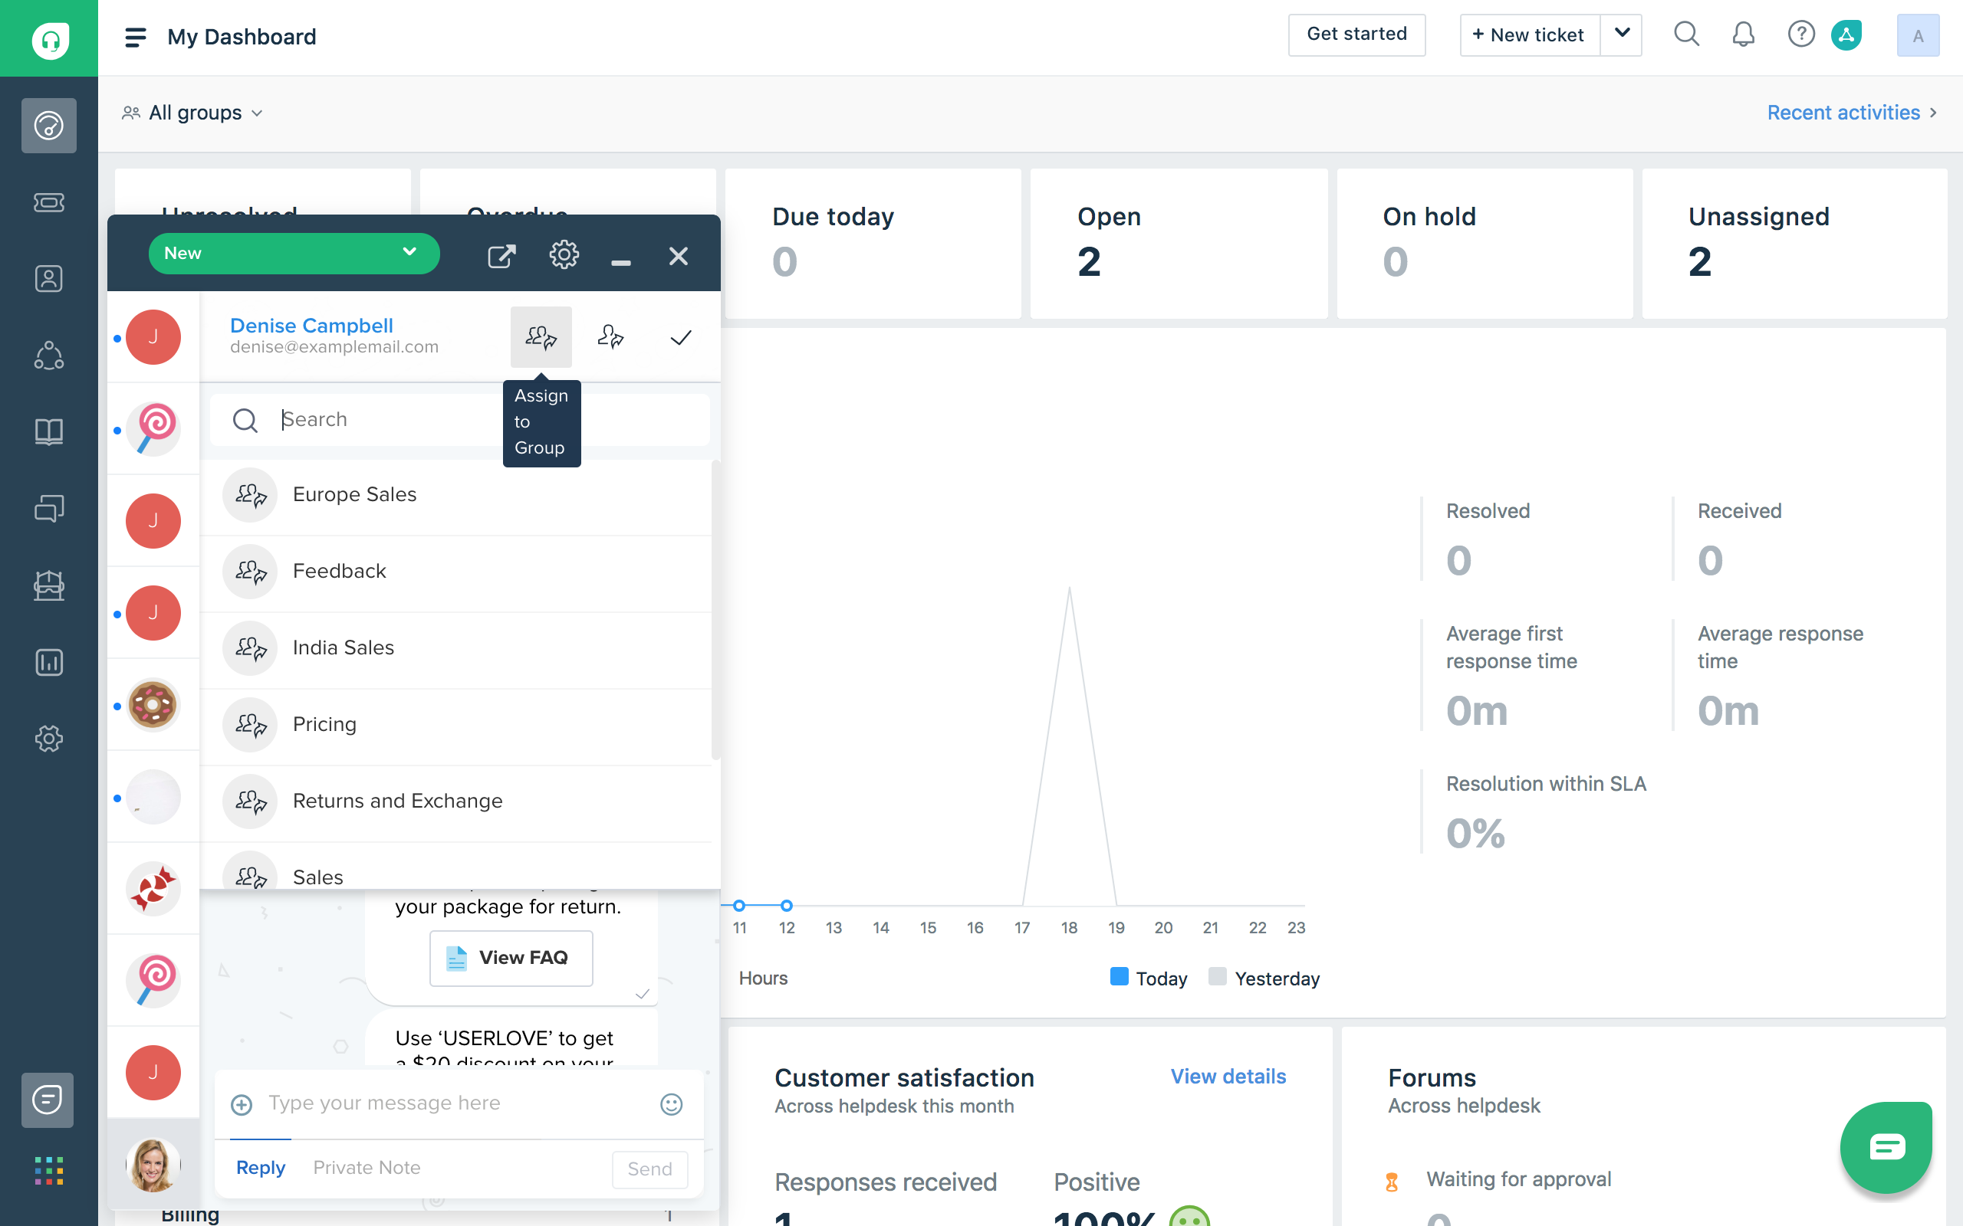The height and width of the screenshot is (1226, 1963).
Task: Click the emoji picker in message box
Action: [671, 1103]
